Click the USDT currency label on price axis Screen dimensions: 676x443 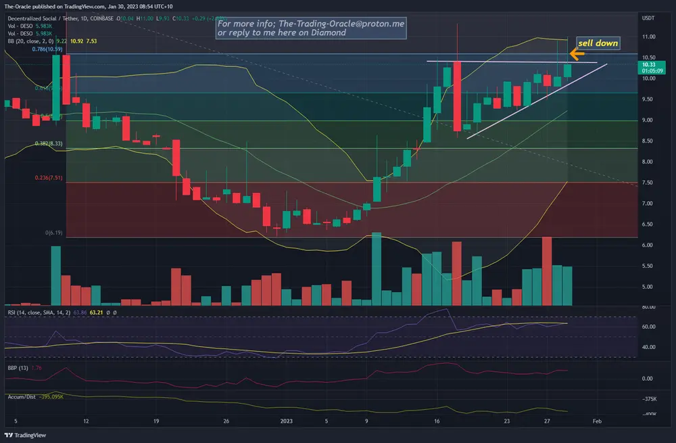[648, 20]
